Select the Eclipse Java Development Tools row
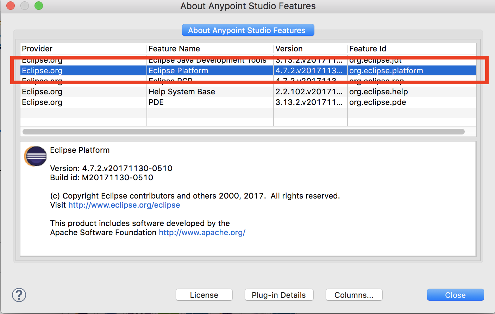 207,61
